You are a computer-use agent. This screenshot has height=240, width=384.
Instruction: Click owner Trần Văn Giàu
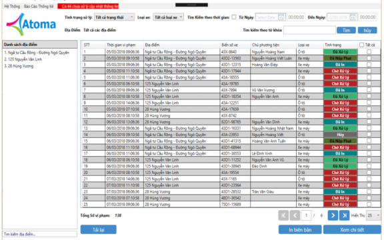pos(263,191)
